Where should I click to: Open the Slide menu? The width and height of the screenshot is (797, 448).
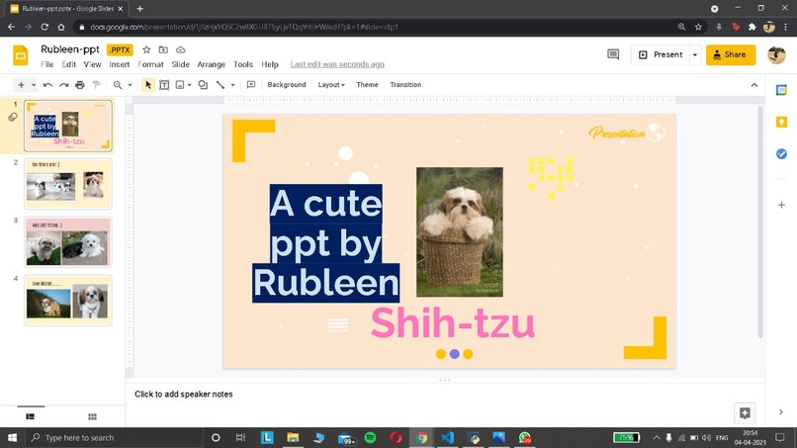pyautogui.click(x=180, y=64)
